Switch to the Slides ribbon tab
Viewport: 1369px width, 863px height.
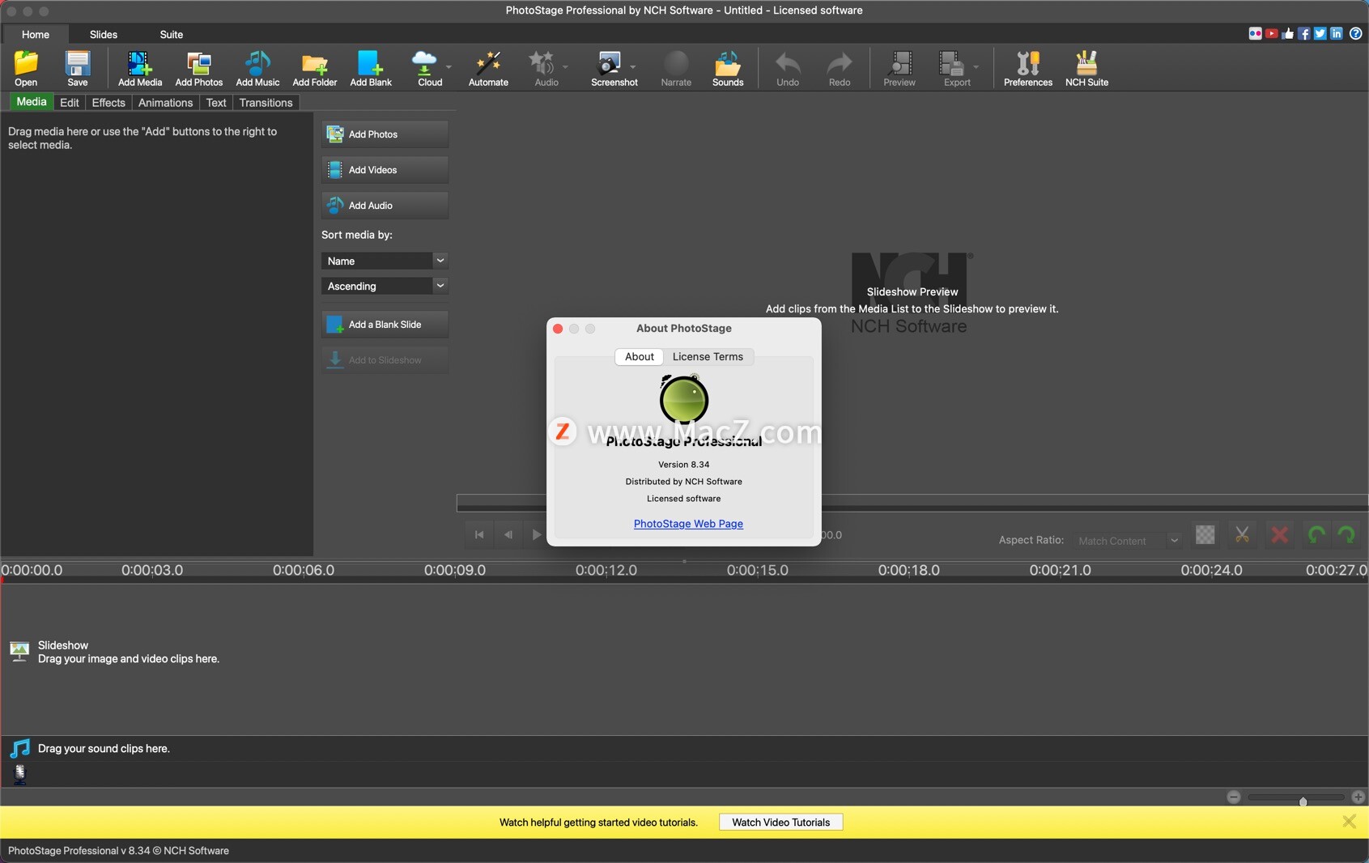pos(104,34)
